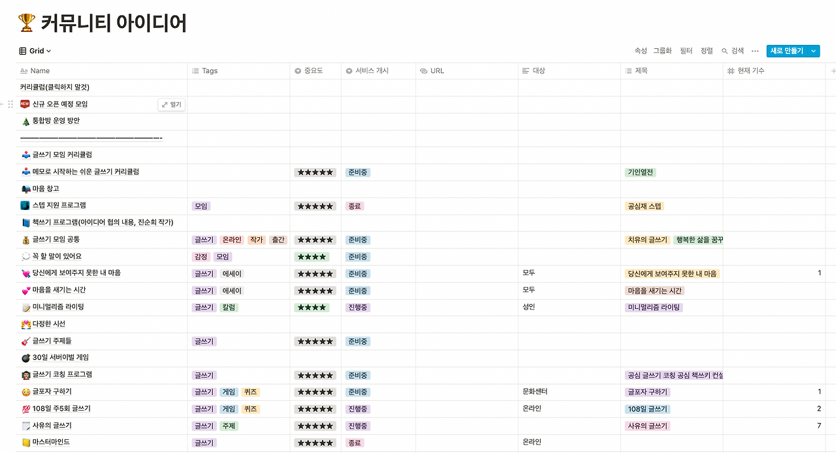836x453 pixels.
Task: Click the five-star rating of 메모로 시작하는 쉬운 글쓰기
Action: [315, 172]
